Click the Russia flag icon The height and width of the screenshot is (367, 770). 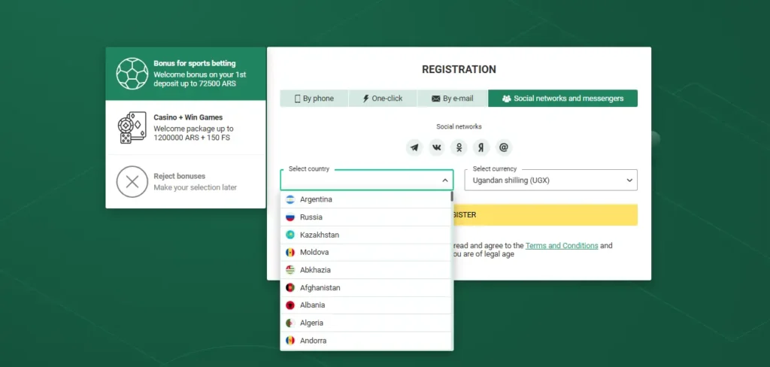coord(290,217)
